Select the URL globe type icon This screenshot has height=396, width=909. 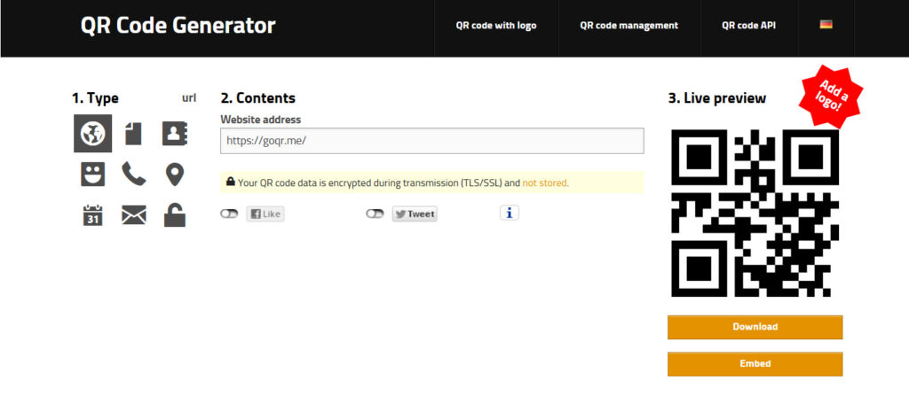[x=92, y=134]
